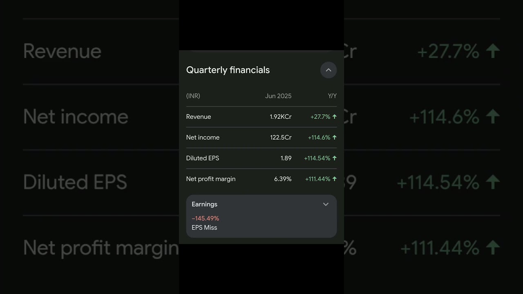Click the 1.89 diluted EPS value
The image size is (523, 294).
[286, 158]
